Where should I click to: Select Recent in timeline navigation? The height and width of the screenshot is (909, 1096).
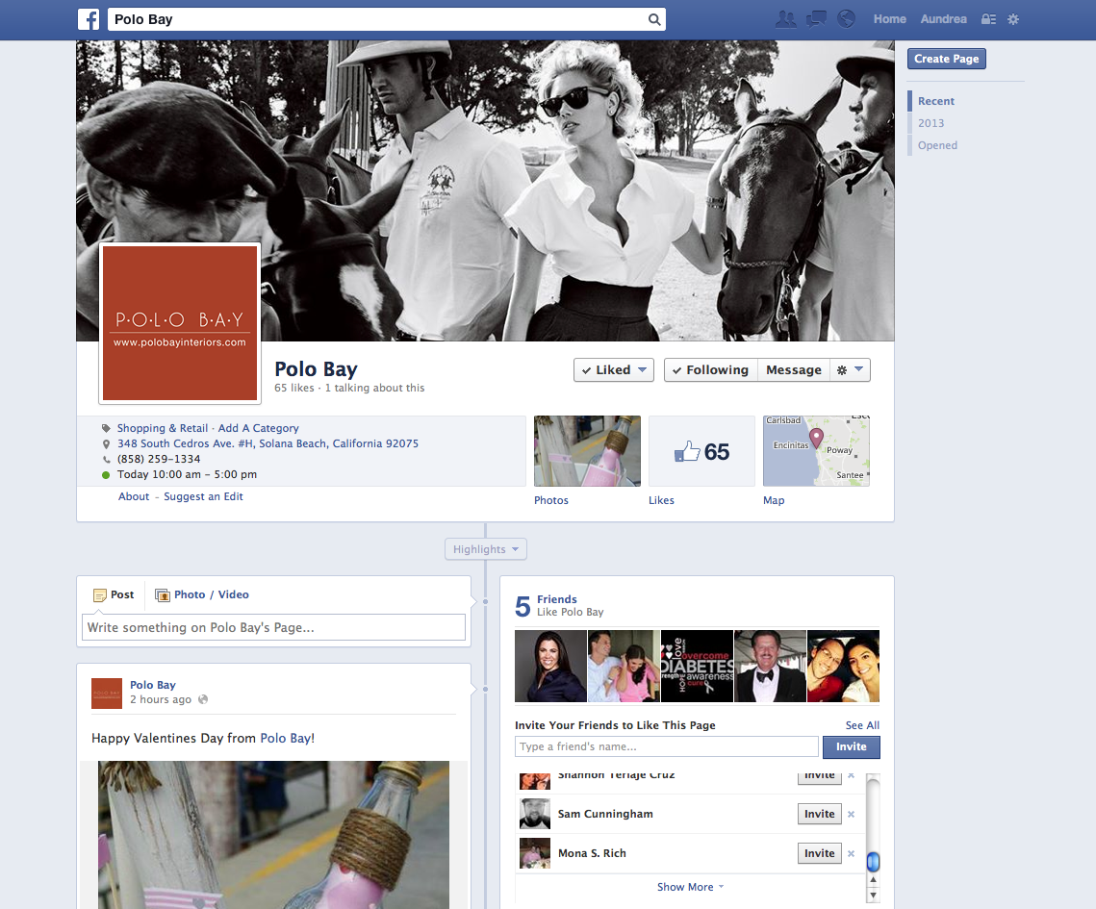936,101
